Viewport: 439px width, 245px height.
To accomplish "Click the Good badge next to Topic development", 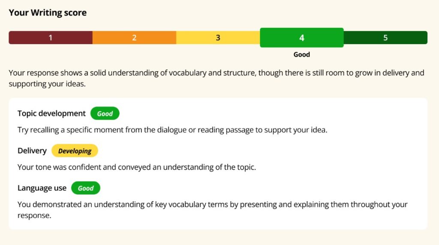I will [105, 114].
